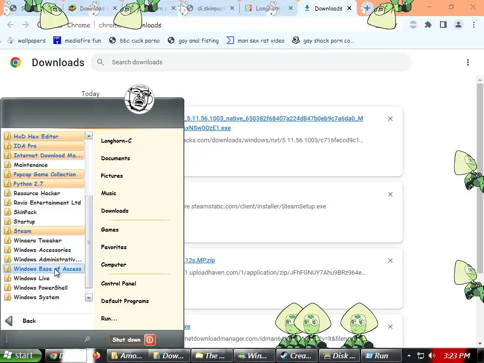This screenshot has height=363, width=484.
Task: Click the taskbar volume speaker icon
Action: click(432, 355)
